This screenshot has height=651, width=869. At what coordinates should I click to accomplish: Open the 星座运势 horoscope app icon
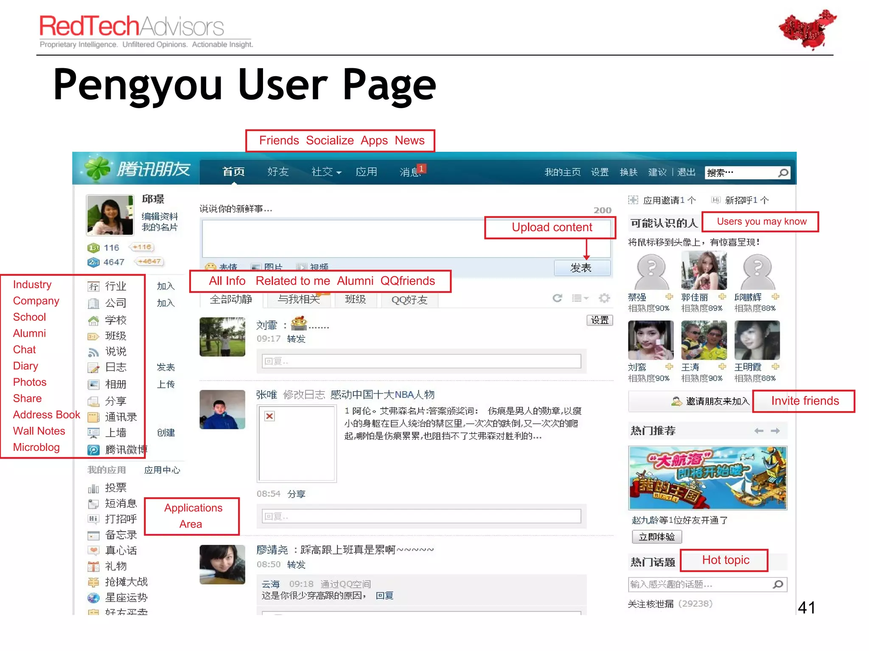(x=93, y=598)
